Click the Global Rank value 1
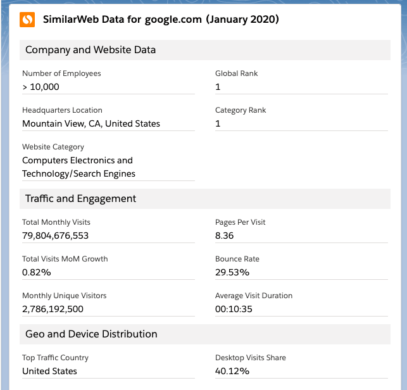Image resolution: width=407 pixels, height=390 pixels. [218, 87]
